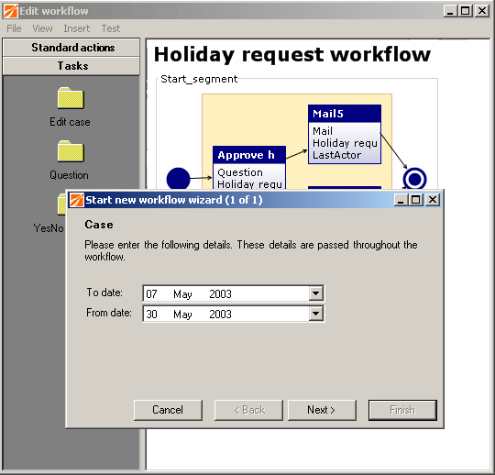Open the View menu
The image size is (495, 475).
point(42,28)
